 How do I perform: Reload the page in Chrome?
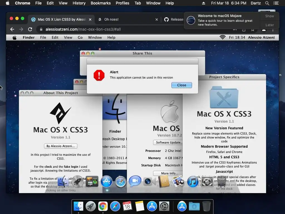pos(30,29)
